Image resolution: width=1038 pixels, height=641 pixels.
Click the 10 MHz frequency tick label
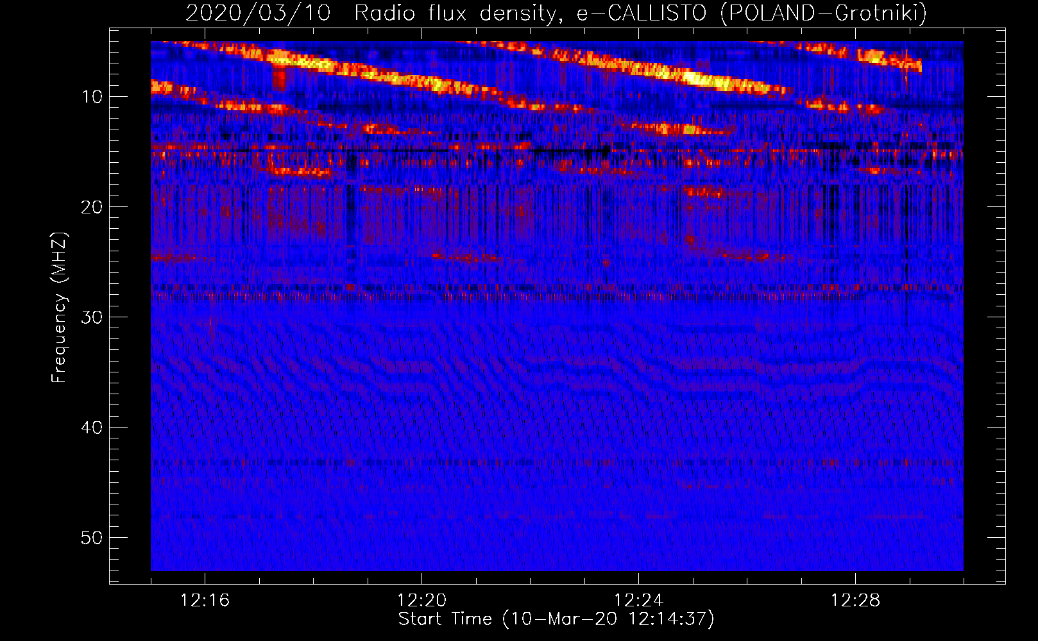(92, 97)
